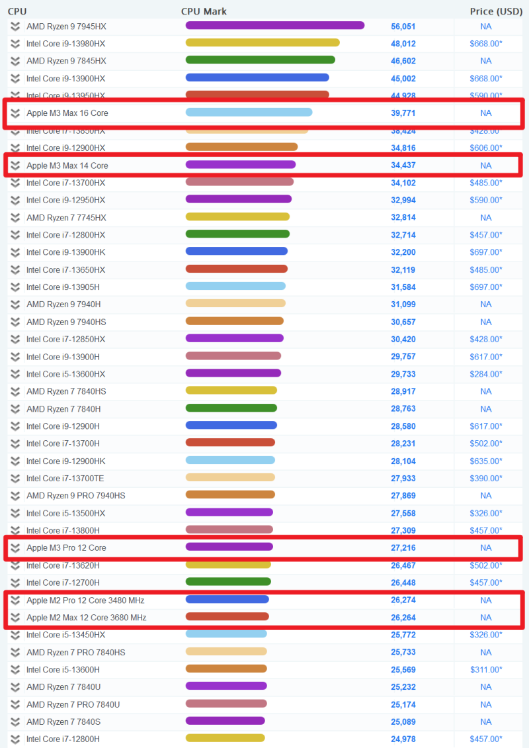This screenshot has height=748, width=529.
Task: Click the $668.00* price for i9-13980HX
Action: click(485, 44)
